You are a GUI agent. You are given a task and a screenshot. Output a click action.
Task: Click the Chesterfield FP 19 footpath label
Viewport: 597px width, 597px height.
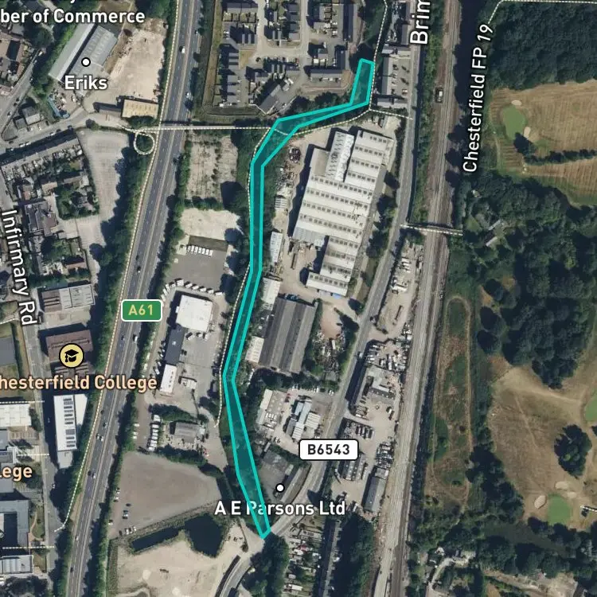(477, 99)
